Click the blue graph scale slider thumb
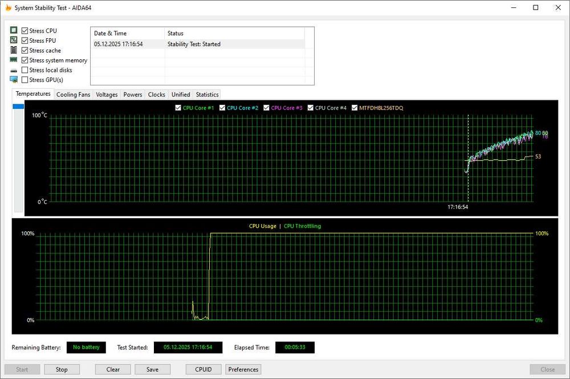 pyautogui.click(x=18, y=106)
